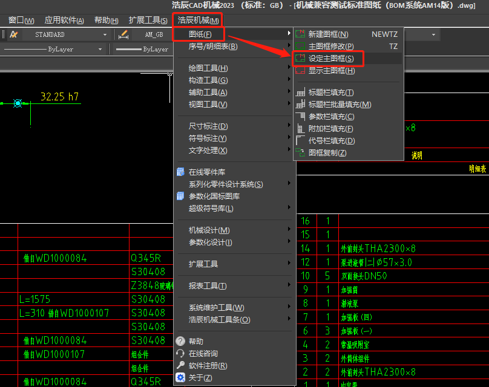Viewport: 489px width, 387px height.
Task: Click the 新建图框(N) icon
Action: pos(300,34)
